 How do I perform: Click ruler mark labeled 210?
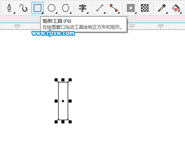(x=132, y=26)
